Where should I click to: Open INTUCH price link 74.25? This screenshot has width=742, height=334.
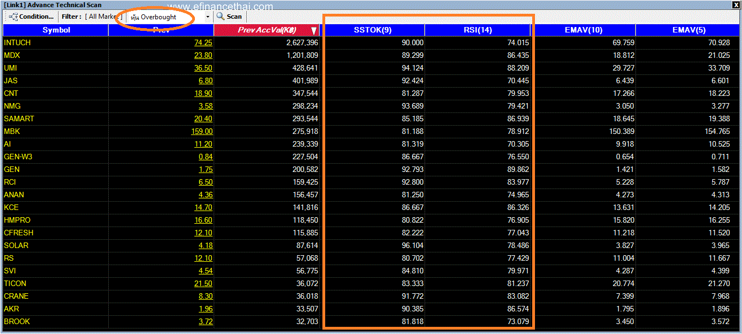click(x=203, y=42)
